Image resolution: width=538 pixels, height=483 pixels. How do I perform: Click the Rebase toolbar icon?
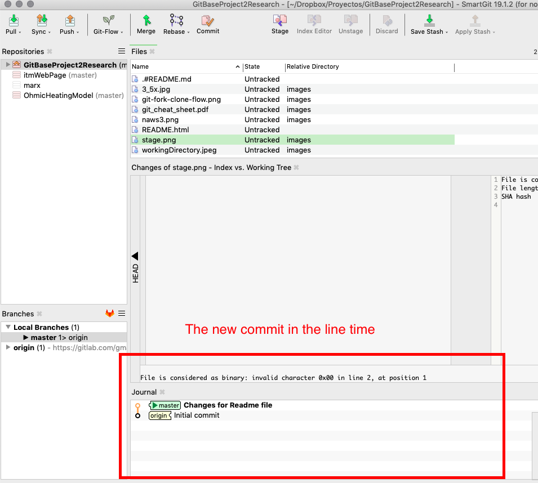176,21
